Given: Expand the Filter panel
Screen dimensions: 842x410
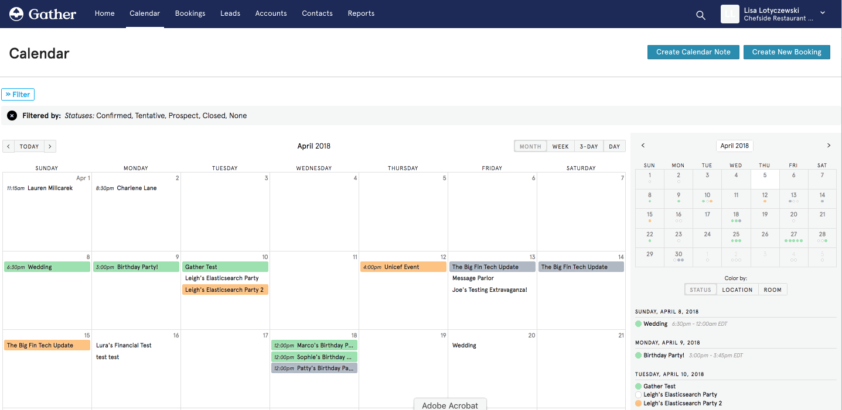Looking at the screenshot, I should point(18,94).
